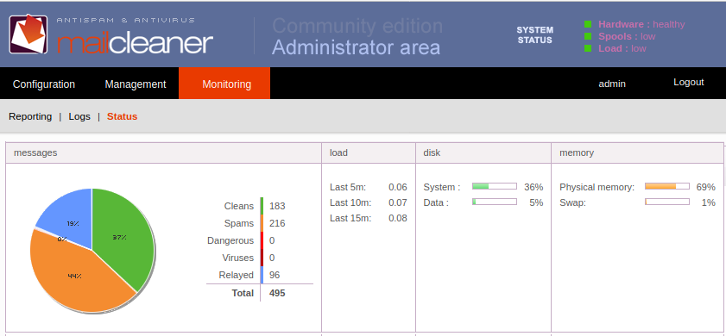This screenshot has height=336, width=726.
Task: Open the Configuration menu
Action: coord(44,84)
